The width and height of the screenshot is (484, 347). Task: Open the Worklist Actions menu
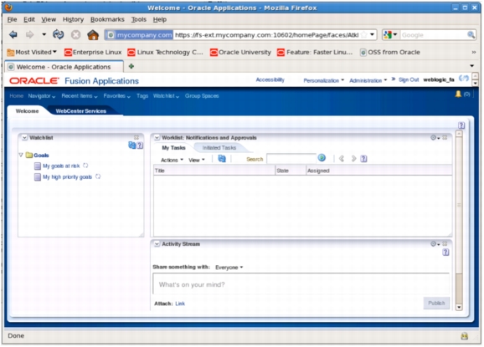point(172,160)
